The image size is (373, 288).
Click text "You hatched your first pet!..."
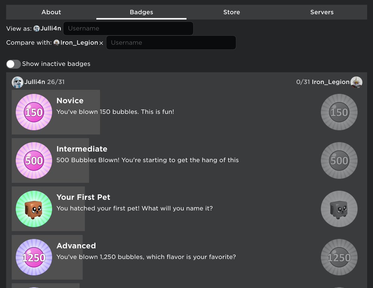[135, 208]
